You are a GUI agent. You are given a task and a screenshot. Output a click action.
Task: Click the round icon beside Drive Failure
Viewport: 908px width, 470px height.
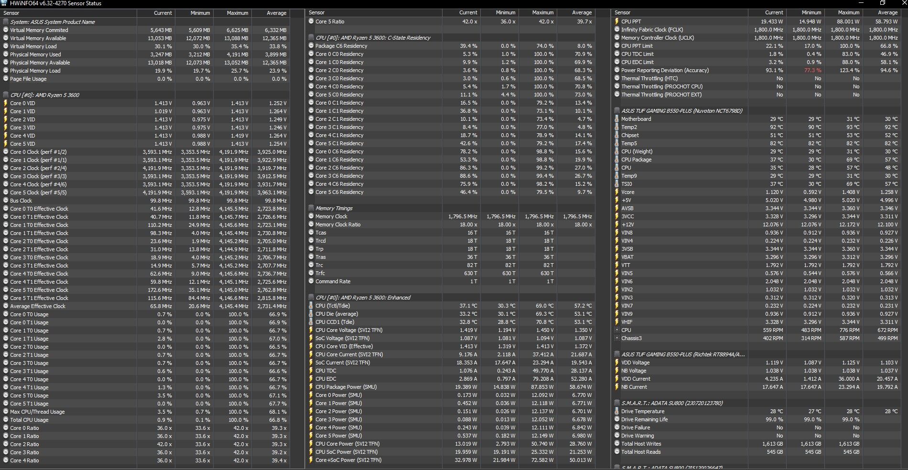click(617, 427)
